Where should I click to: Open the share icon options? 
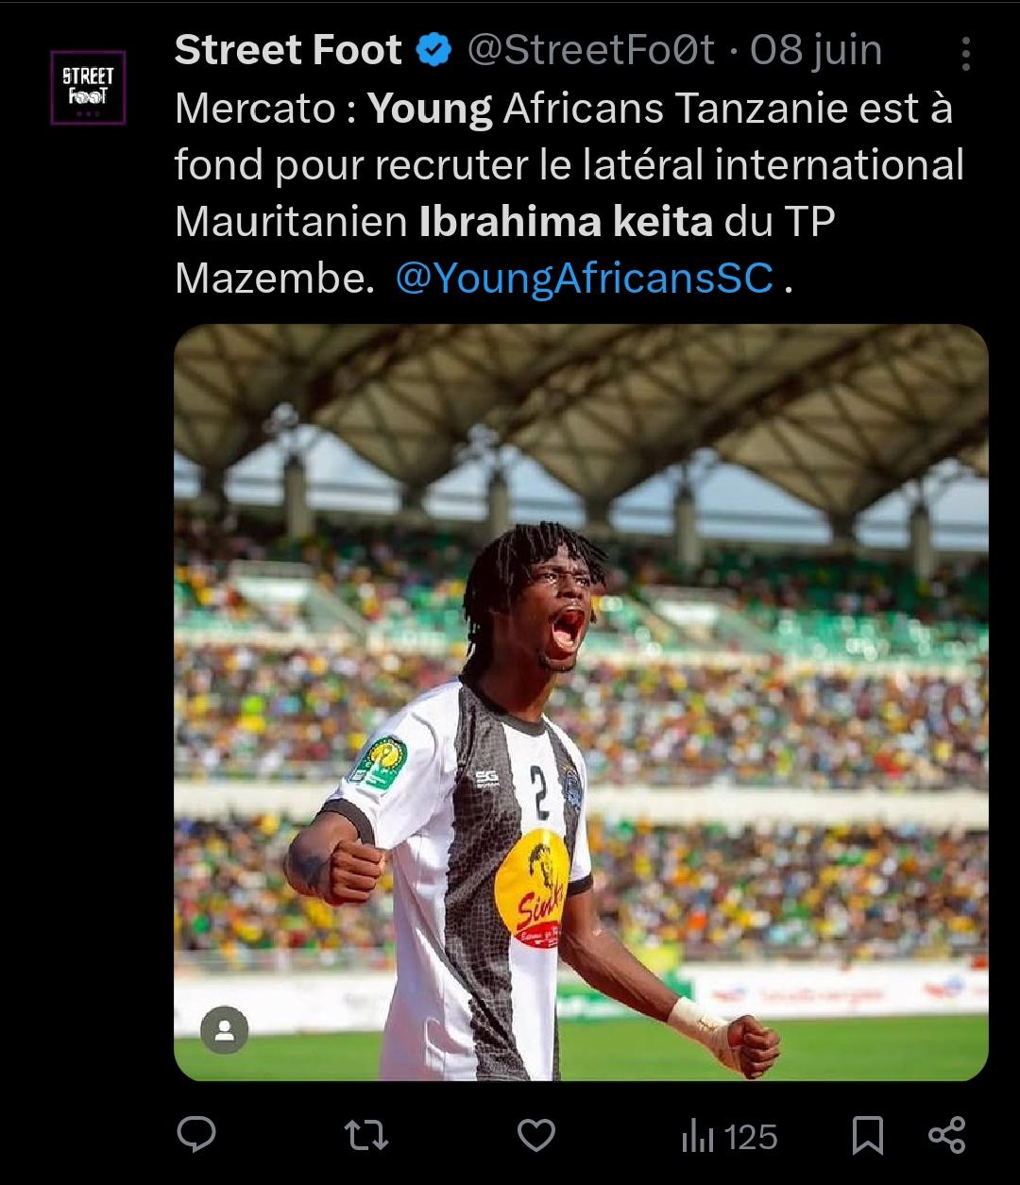946,1135
